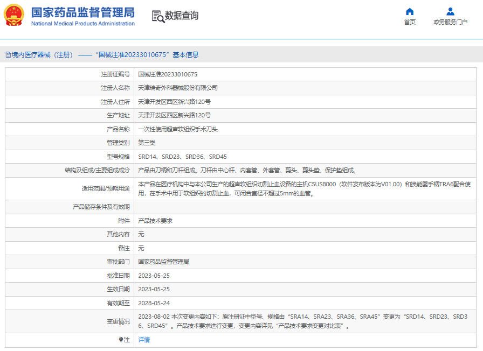This screenshot has width=483, height=351.
Task: Open 政务服务门户 user icon
Action: [450, 12]
